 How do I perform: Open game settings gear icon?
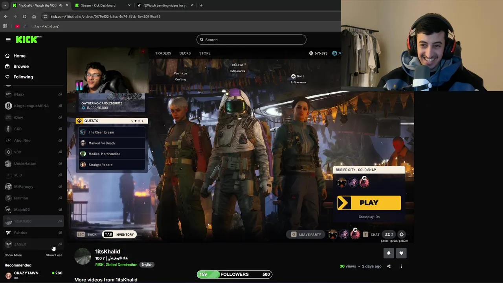point(402,235)
